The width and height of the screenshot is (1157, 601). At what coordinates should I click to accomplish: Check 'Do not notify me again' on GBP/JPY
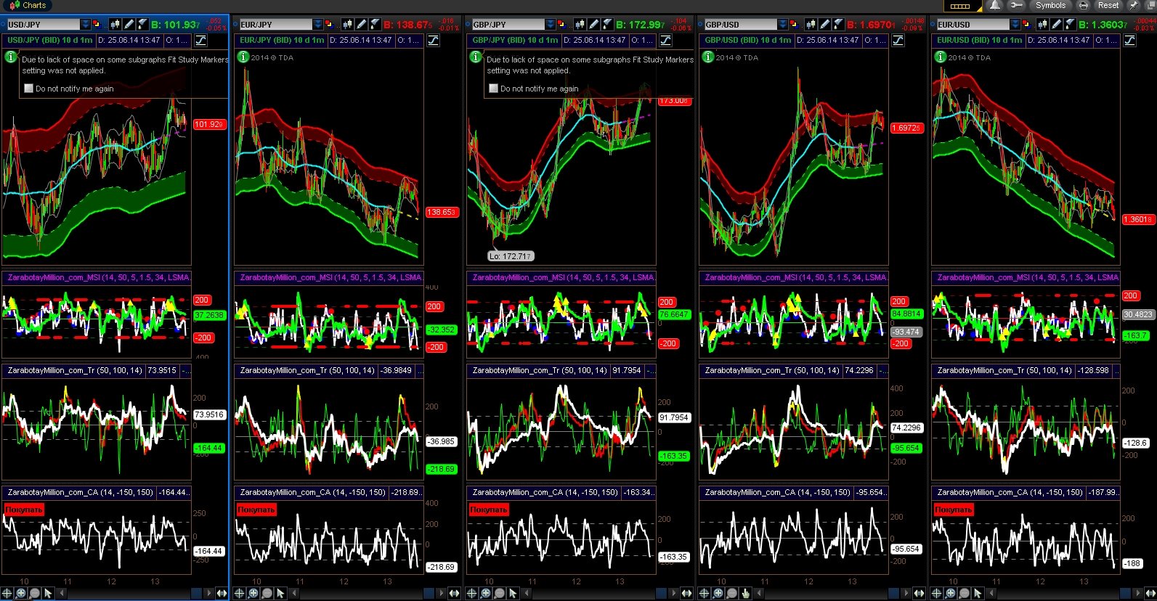(494, 89)
